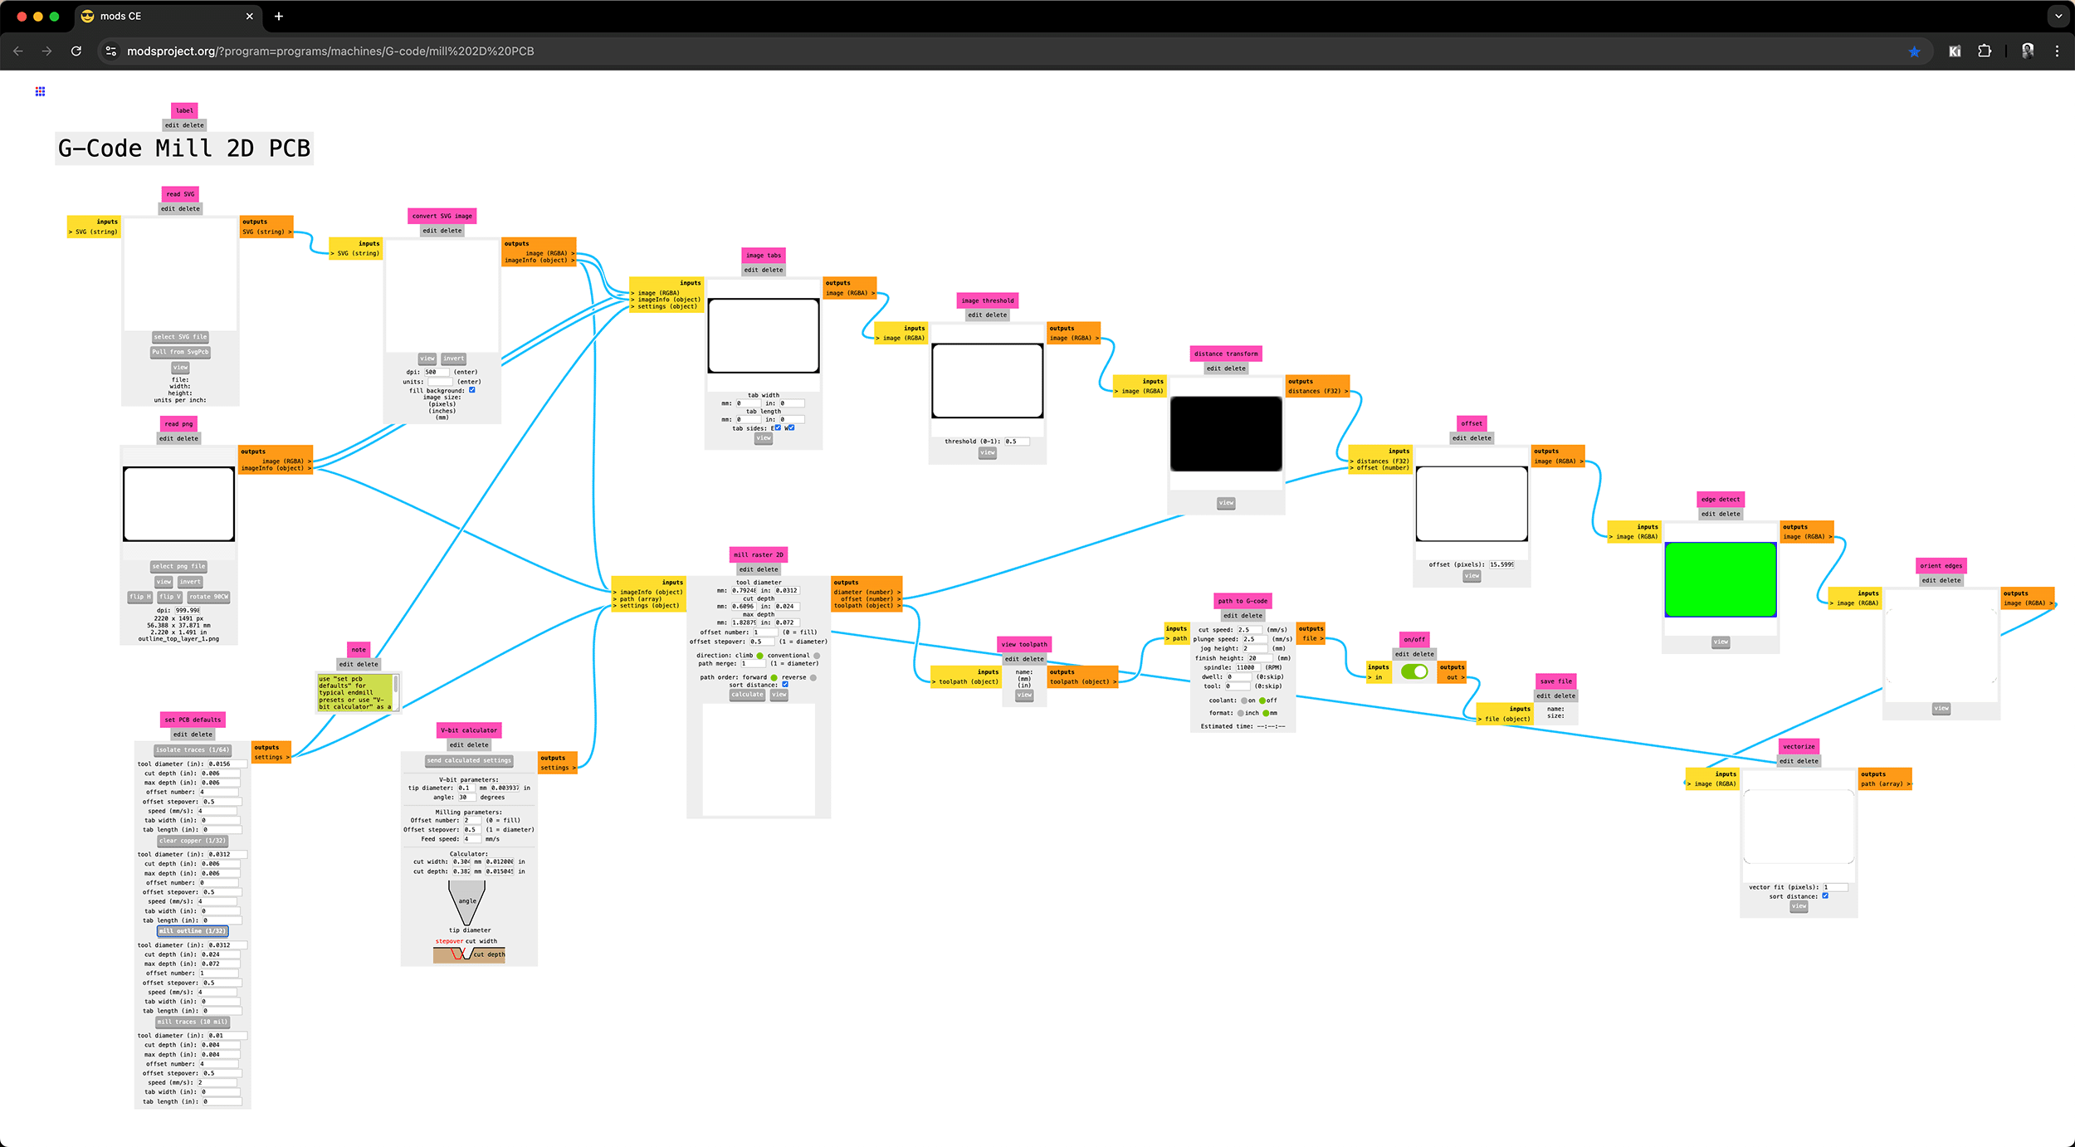Click select png file button

point(178,567)
